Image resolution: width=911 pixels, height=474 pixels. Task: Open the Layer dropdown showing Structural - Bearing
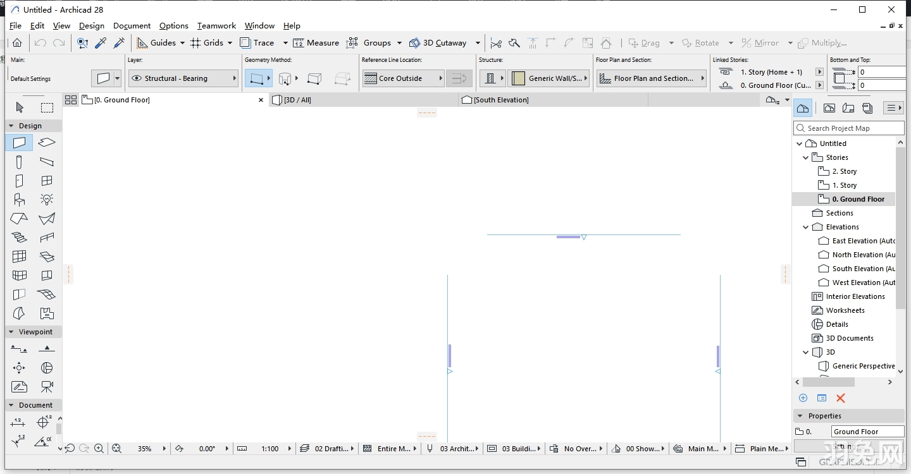[183, 78]
